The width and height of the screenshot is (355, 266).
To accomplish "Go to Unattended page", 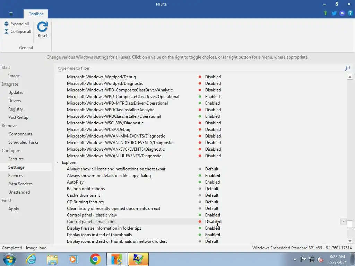I will pyautogui.click(x=19, y=192).
